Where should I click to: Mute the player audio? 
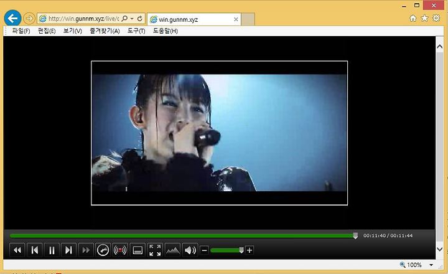pyautogui.click(x=190, y=250)
